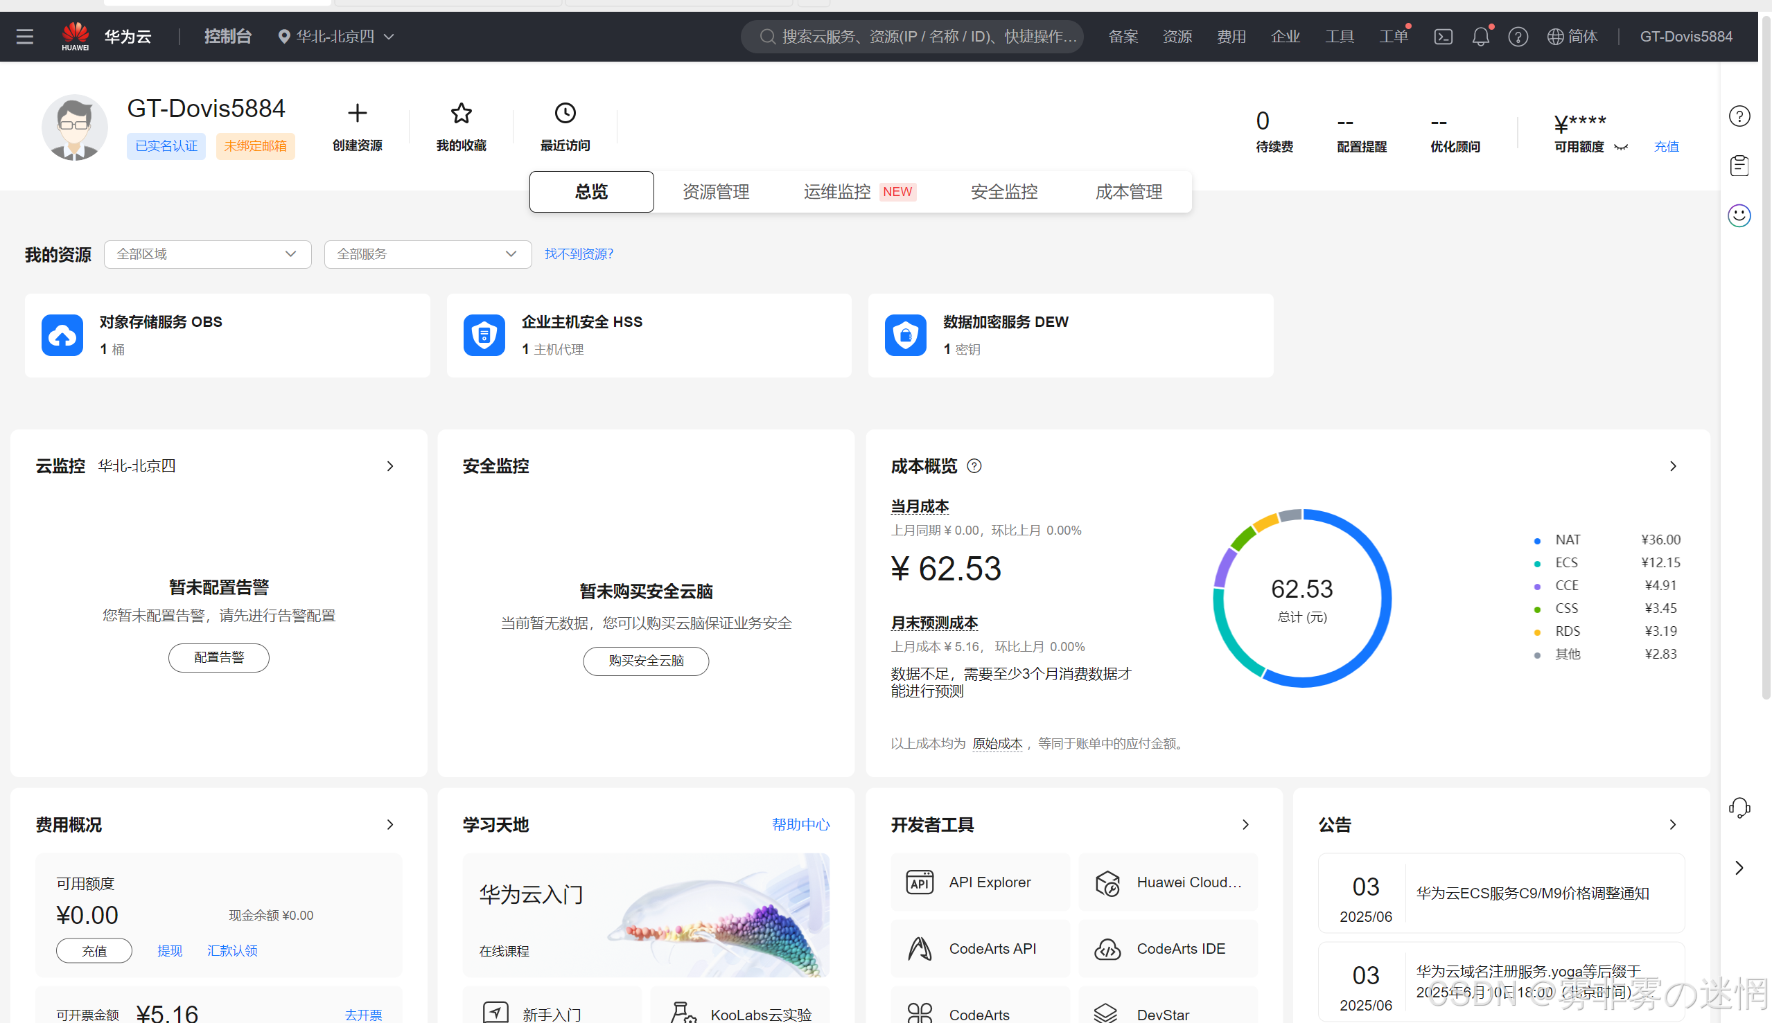Screen dimensions: 1772x1023
Task: Expand the right sidebar chevron
Action: click(1739, 869)
